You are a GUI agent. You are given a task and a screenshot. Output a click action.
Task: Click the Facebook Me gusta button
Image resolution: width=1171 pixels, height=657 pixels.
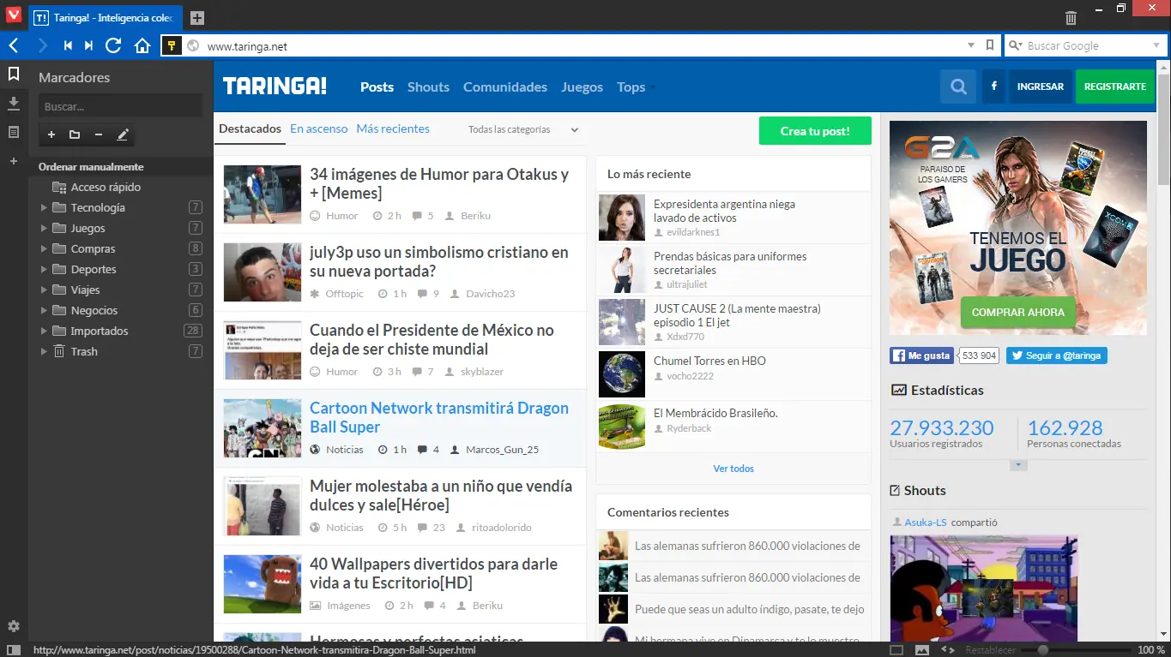pyautogui.click(x=921, y=355)
